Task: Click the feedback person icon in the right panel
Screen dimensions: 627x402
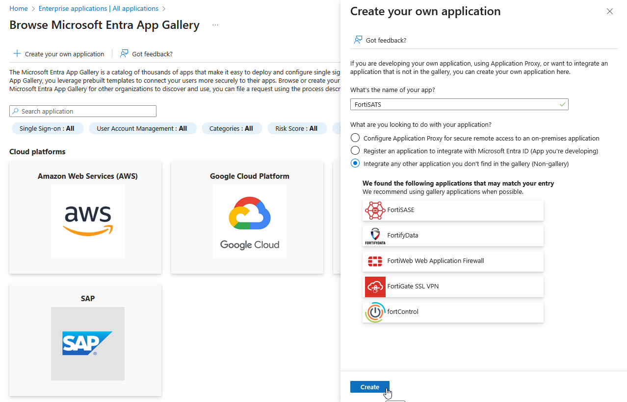Action: [358, 40]
